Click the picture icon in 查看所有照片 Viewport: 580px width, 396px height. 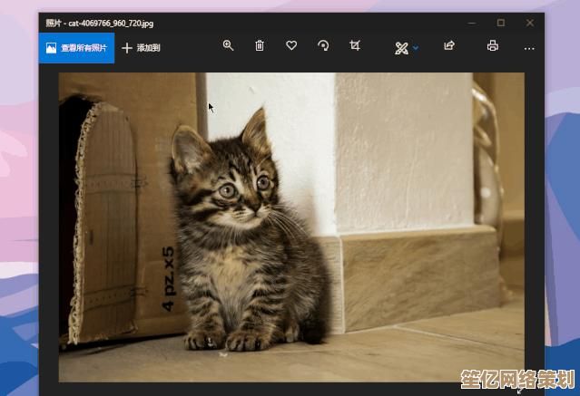52,48
